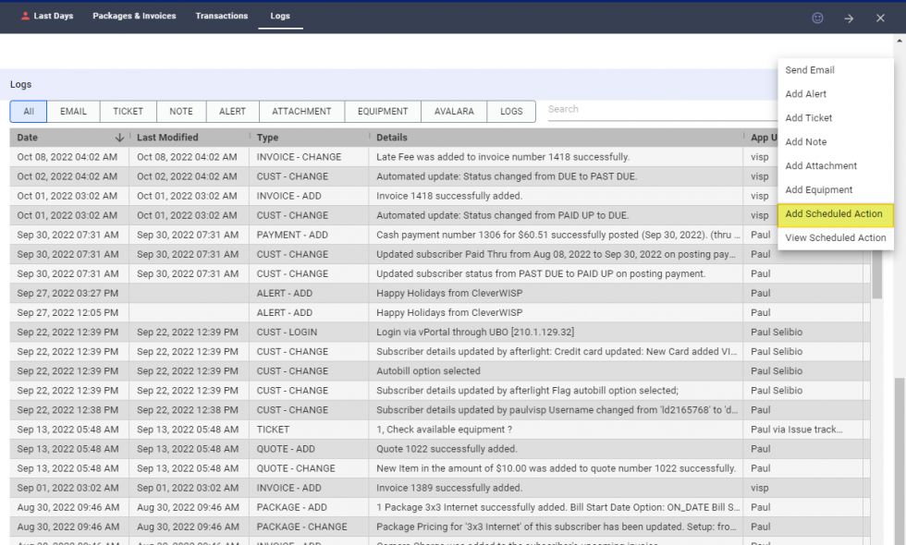Switch to the Transactions tab
Image resolution: width=906 pixels, height=545 pixels.
point(221,16)
